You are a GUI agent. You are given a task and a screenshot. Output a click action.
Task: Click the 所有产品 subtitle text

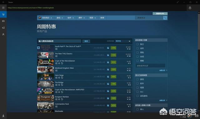point(42,31)
